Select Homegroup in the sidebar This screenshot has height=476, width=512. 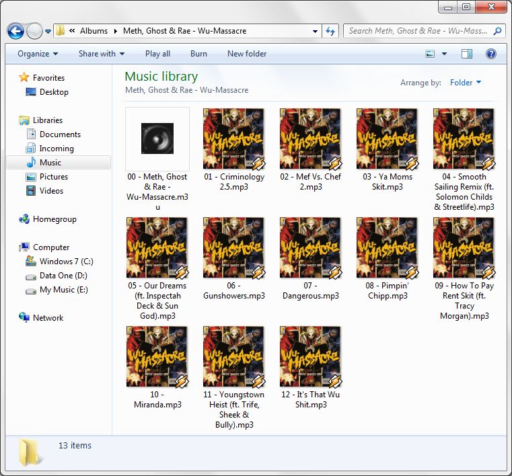pos(54,219)
